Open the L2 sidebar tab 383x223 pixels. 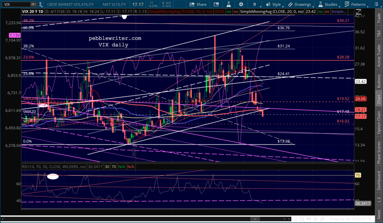tap(379, 199)
